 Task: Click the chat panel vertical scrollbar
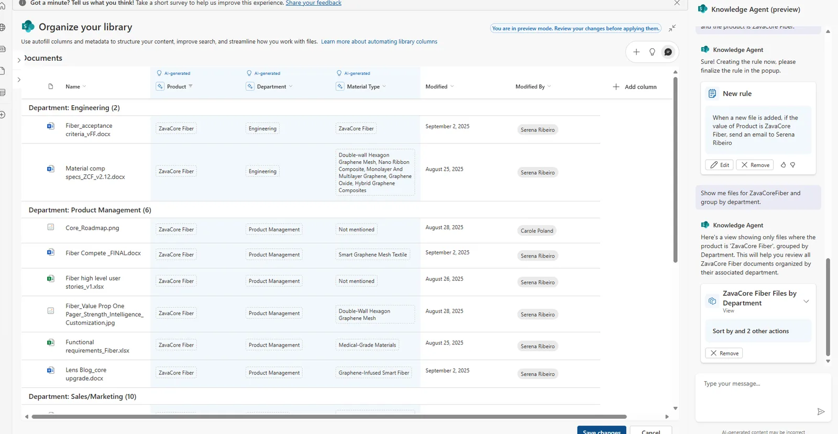coord(828,307)
